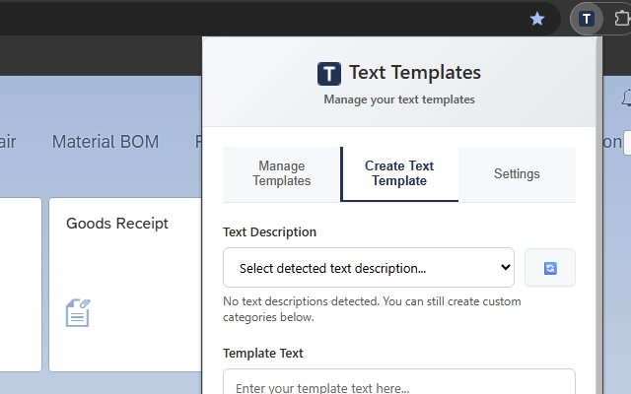
Task: Click the 'No text descriptions detected' hint
Action: click(x=372, y=309)
